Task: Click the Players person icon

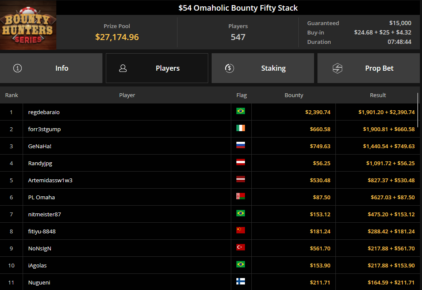Action: coord(123,68)
